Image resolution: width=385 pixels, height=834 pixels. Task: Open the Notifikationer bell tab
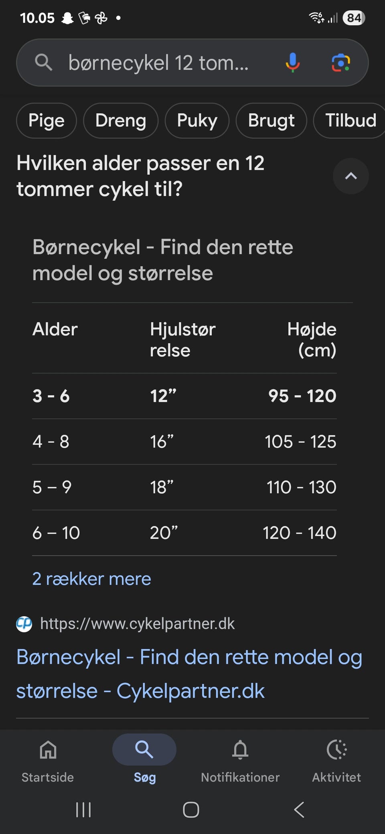(x=240, y=758)
